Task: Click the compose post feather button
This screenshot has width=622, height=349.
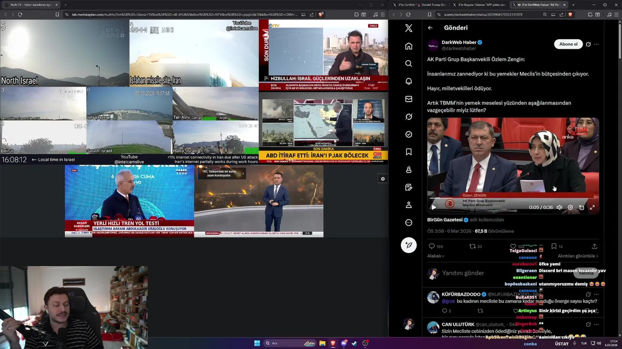Action: tap(409, 245)
